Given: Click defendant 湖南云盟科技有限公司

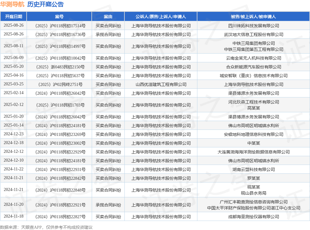Looking at the screenshot, I should point(254,169).
